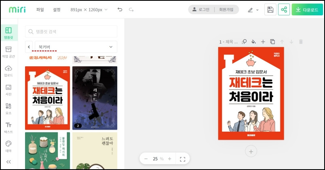Open the 테마 sidebar tab
This screenshot has height=170, width=325.
(x=8, y=147)
